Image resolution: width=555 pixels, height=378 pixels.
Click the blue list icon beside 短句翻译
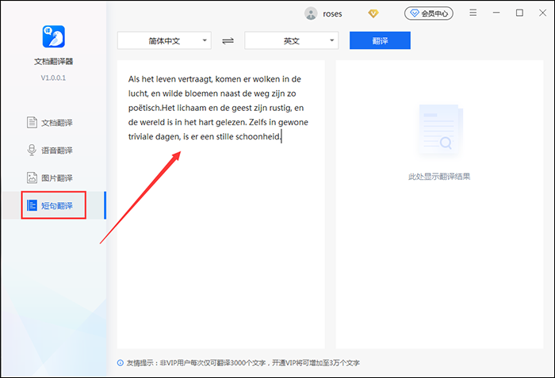(x=32, y=205)
